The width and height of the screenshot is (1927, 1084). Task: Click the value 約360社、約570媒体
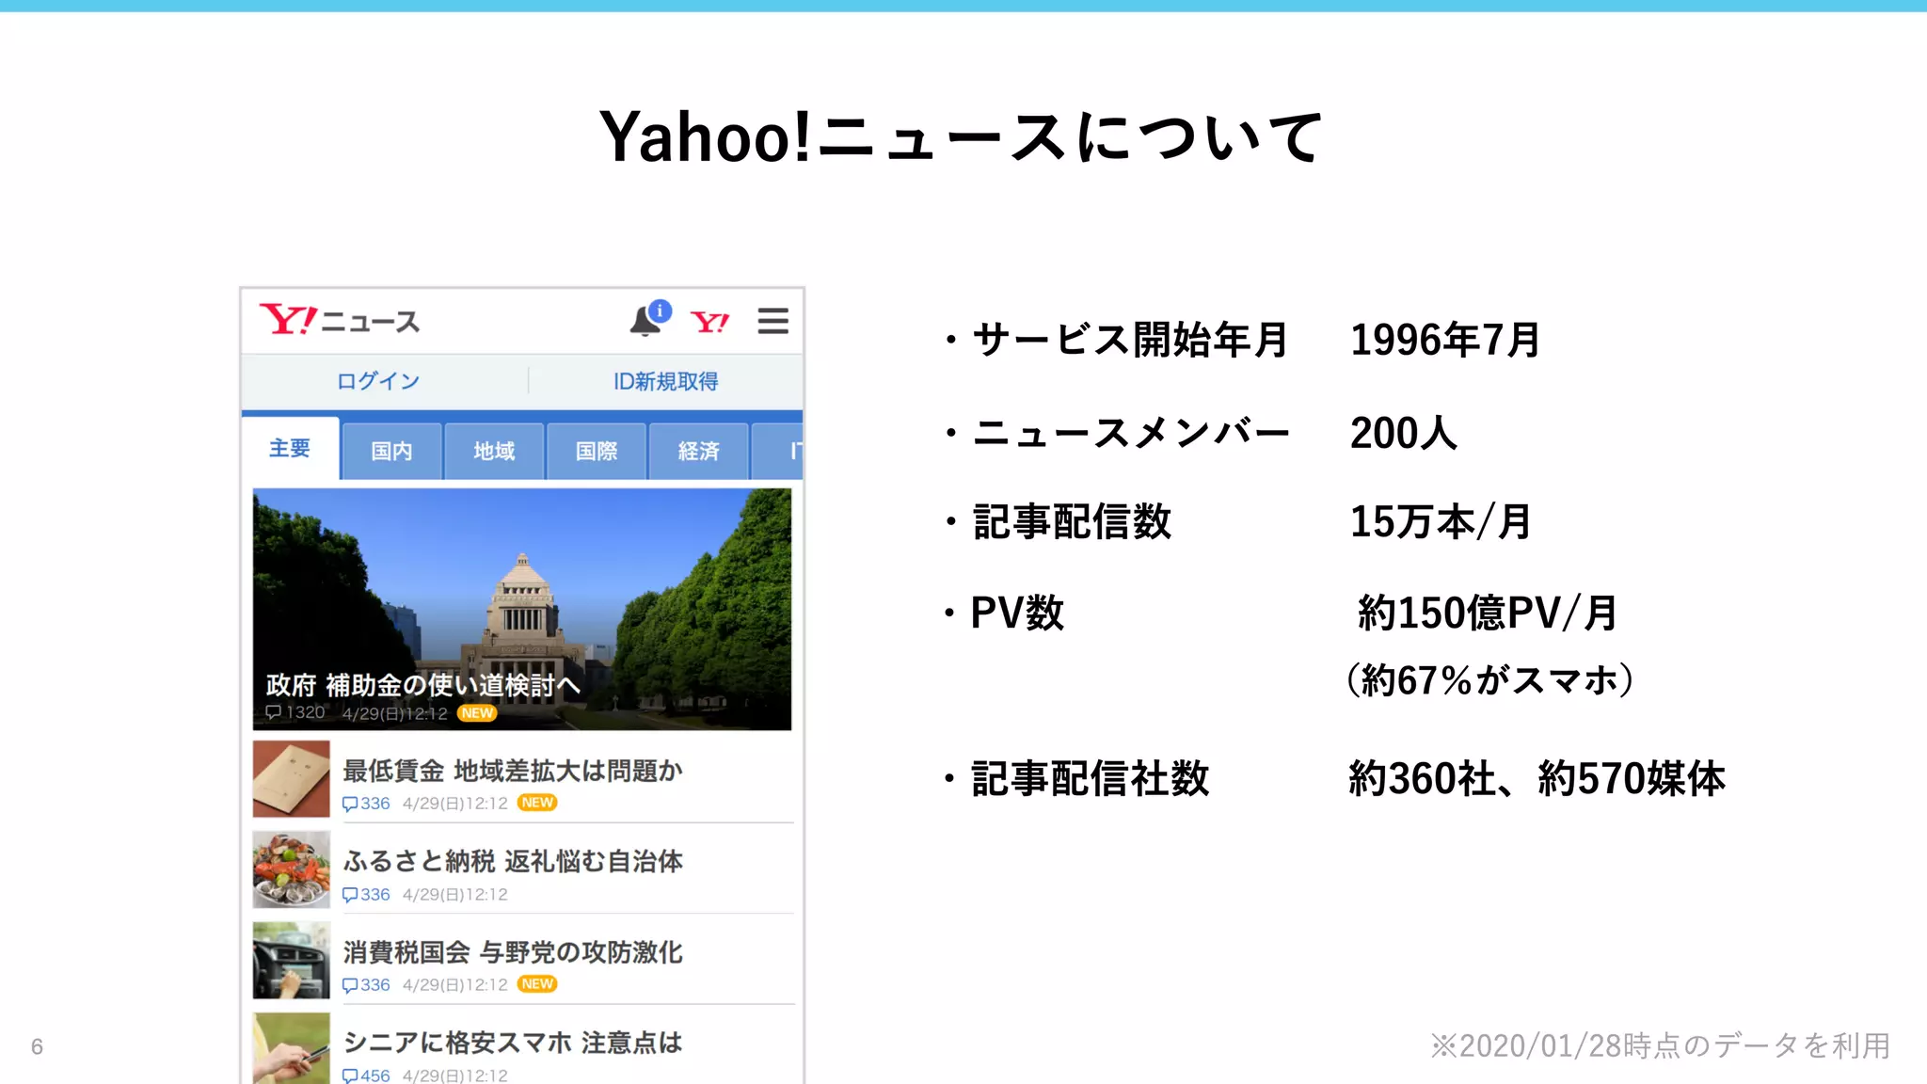1537,778
